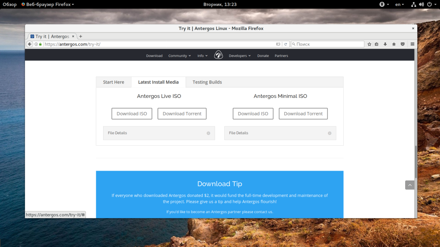Expand Minimal ISO File Details panel
The image size is (440, 247).
pyautogui.click(x=280, y=133)
